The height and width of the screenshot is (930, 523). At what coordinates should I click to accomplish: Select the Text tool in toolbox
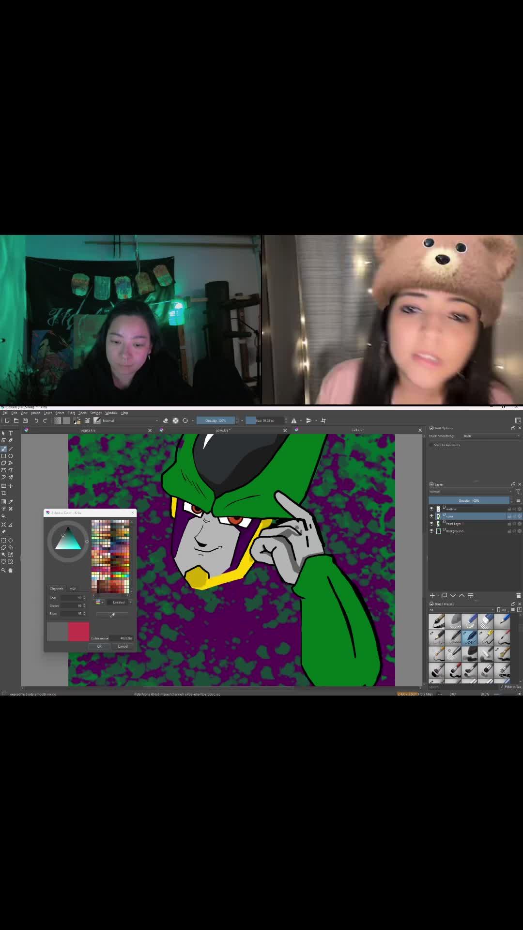[x=11, y=433]
